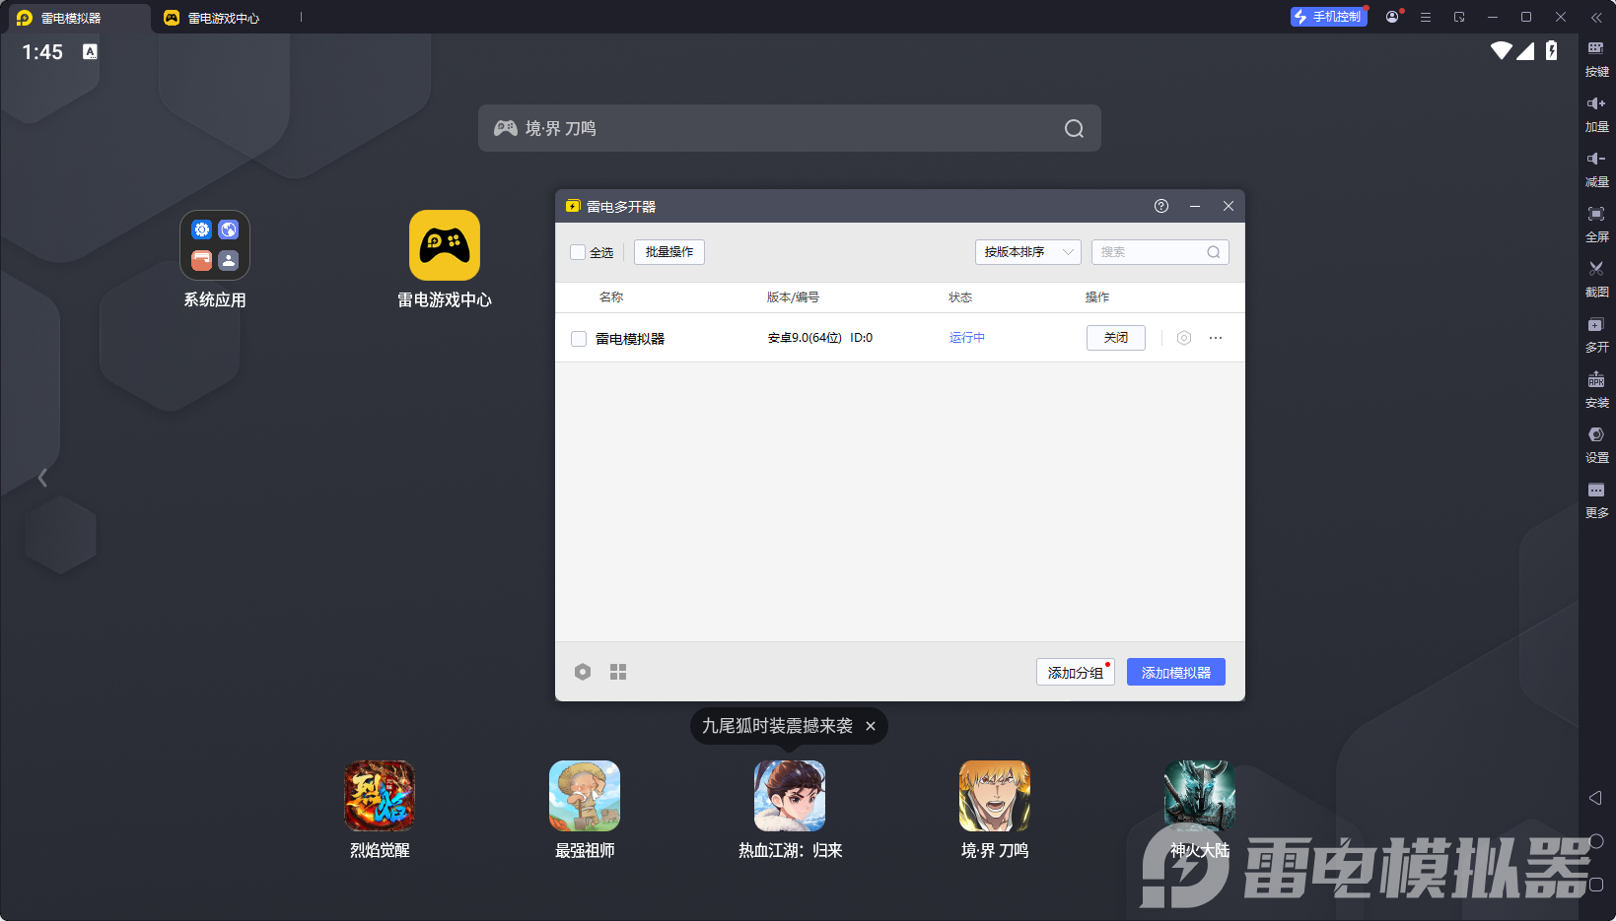Check the 全选 select-all checkbox
The image size is (1616, 921).
(578, 252)
